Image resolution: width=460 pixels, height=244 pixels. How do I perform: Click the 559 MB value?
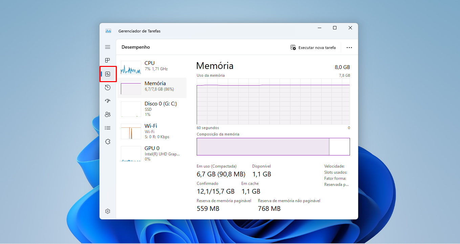click(208, 209)
